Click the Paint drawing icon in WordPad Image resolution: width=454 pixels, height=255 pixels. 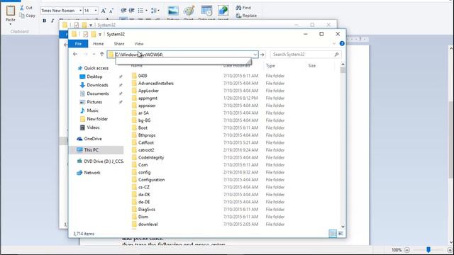pos(189,11)
